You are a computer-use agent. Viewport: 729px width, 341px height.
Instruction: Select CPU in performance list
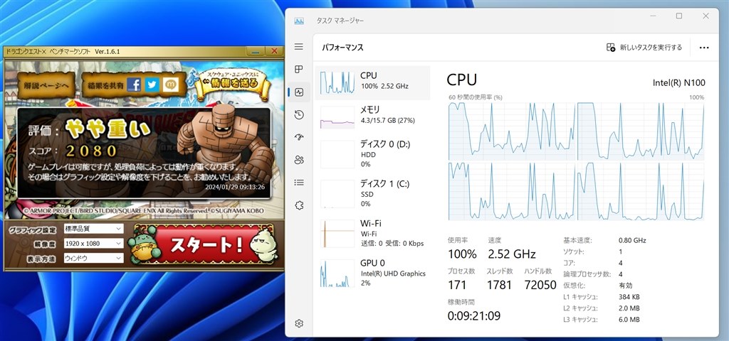coord(373,82)
